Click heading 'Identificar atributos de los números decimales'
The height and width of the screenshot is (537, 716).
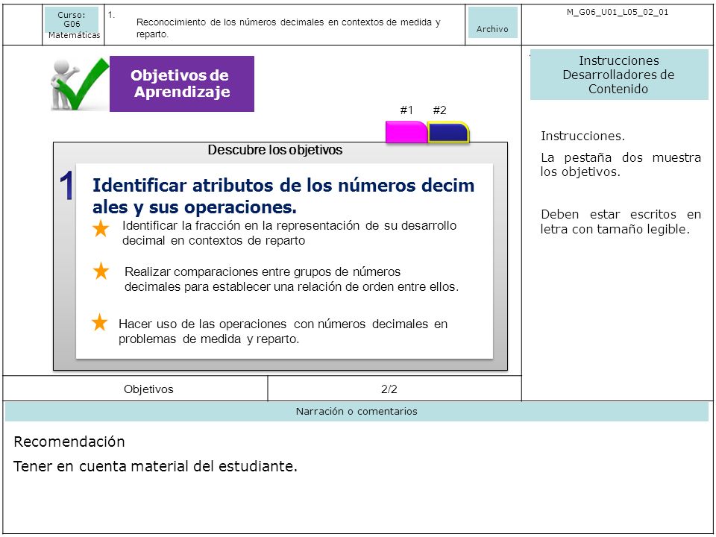click(x=283, y=196)
